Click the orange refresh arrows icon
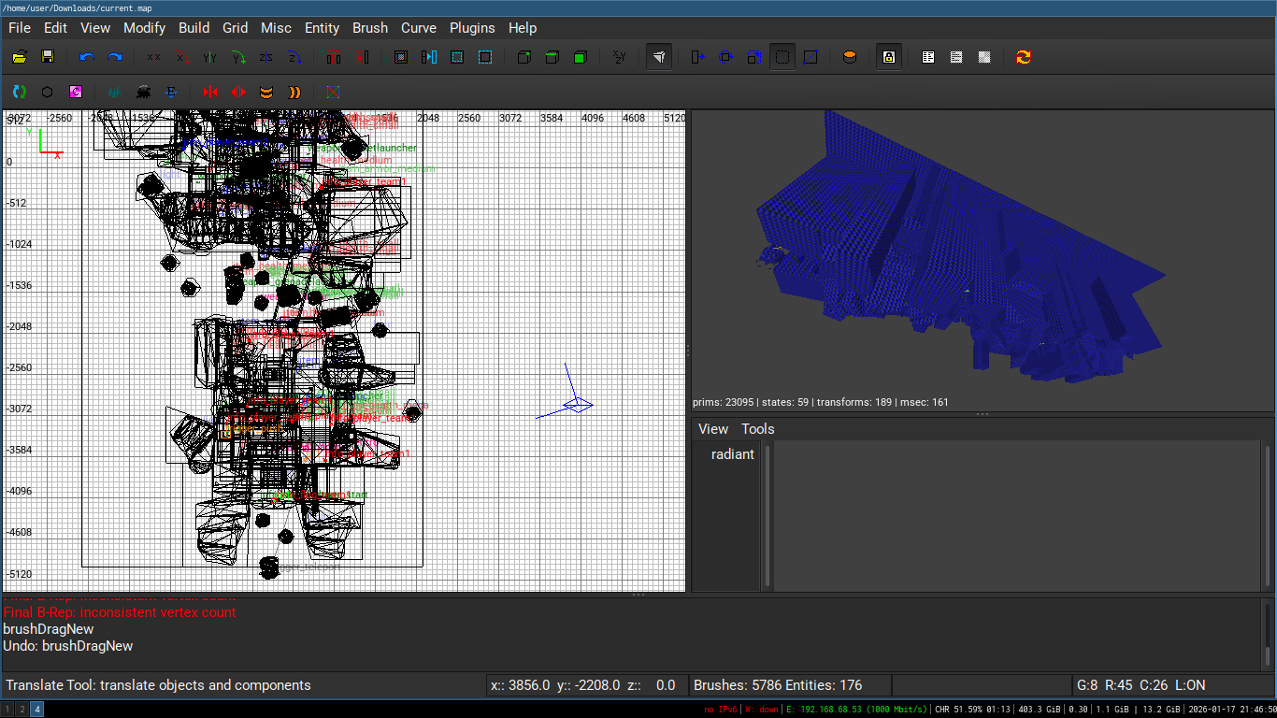Image resolution: width=1277 pixels, height=718 pixels. pyautogui.click(x=1024, y=57)
